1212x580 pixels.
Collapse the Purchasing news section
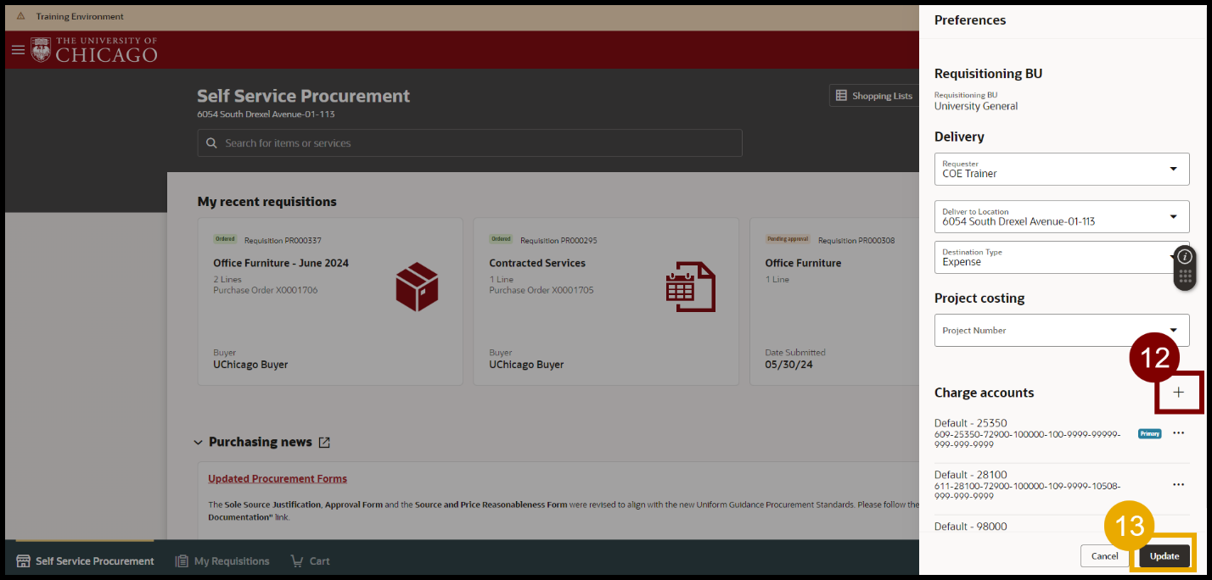coord(199,443)
